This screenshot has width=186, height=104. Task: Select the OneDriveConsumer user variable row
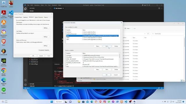(92, 34)
